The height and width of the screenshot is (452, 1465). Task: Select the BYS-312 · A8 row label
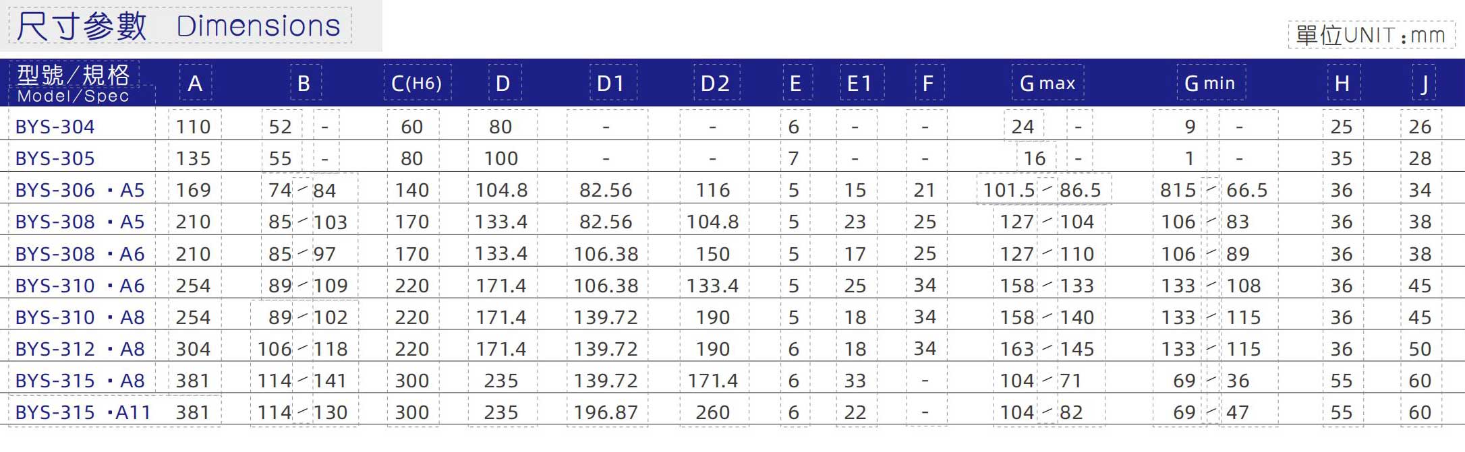(80, 349)
